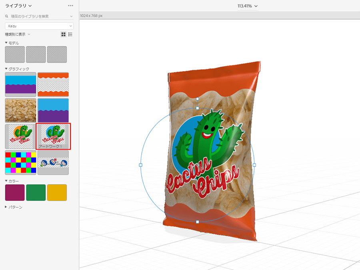Select the full blue-purple wave graphic
The image size is (360, 270).
click(x=53, y=110)
